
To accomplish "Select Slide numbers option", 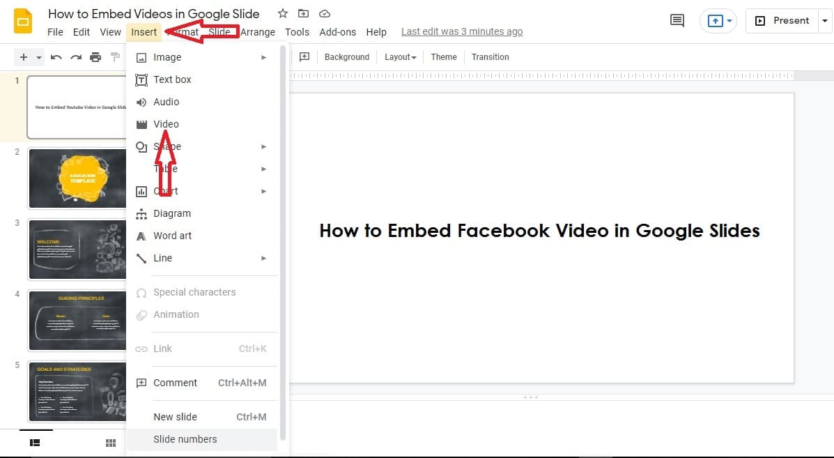I will (x=201, y=439).
